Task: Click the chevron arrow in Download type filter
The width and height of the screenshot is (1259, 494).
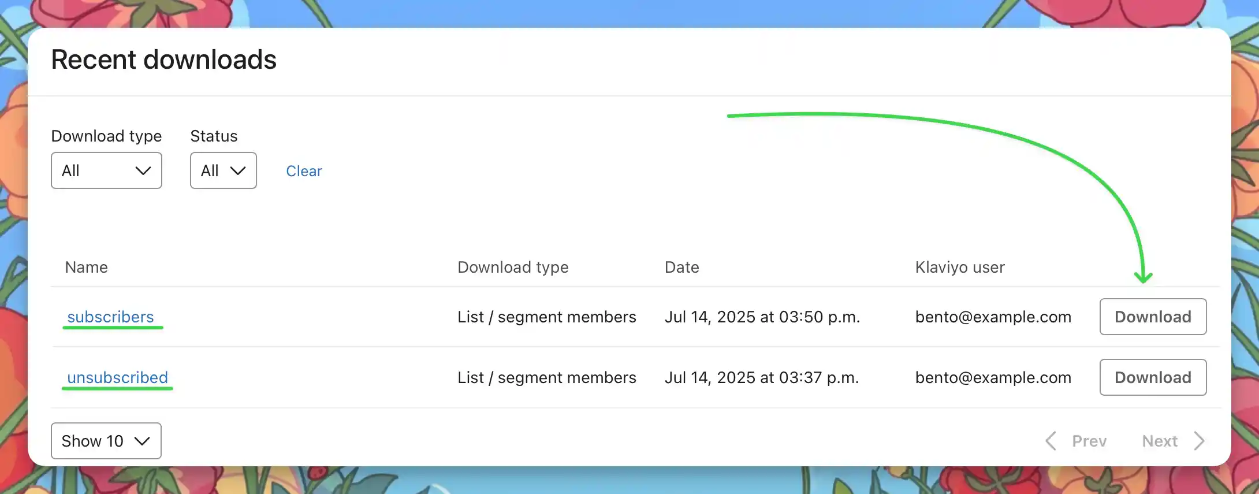Action: (x=143, y=171)
